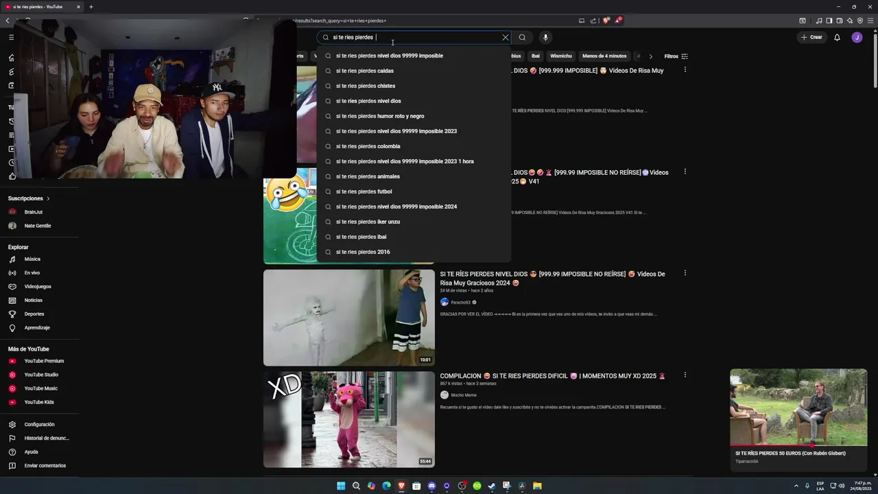Image resolution: width=878 pixels, height=494 pixels.
Task: Open Filtros search filters
Action: tap(676, 56)
